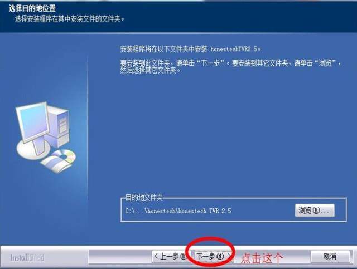Click the instruction paragraph starting 要安装到此文件夹
The image size is (357, 269).
pyautogui.click(x=230, y=66)
